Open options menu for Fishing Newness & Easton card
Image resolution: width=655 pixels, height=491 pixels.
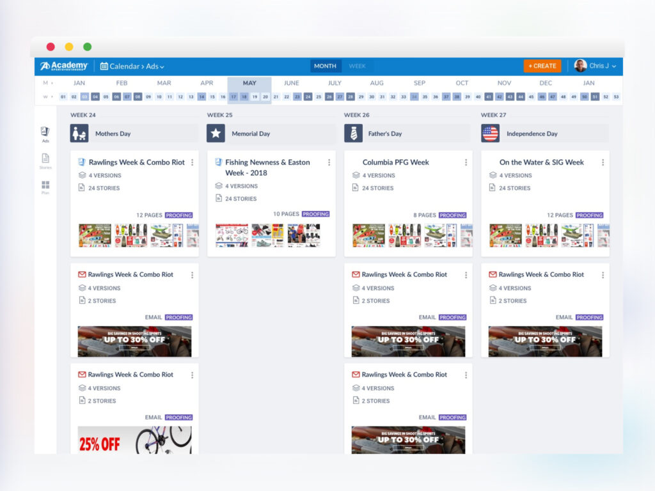point(329,162)
